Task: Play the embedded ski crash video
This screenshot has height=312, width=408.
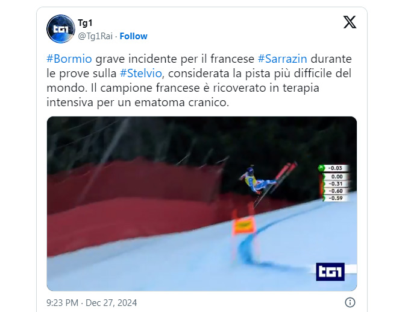Action: pos(202,203)
